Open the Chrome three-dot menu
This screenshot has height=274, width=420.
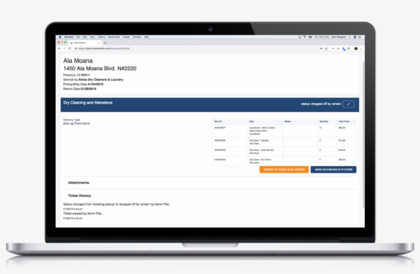click(361, 48)
